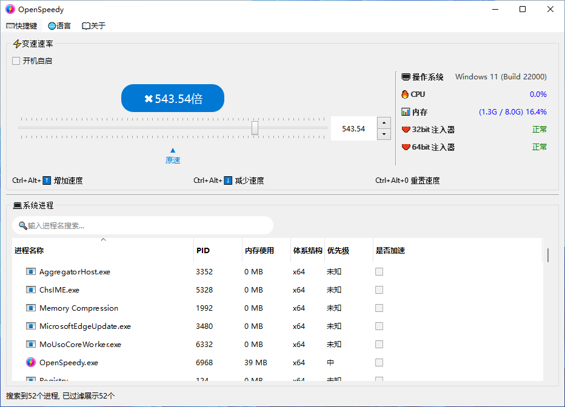This screenshot has width=565, height=407.
Task: Click the AggregatorHost.exe process icon
Action: (x=31, y=272)
